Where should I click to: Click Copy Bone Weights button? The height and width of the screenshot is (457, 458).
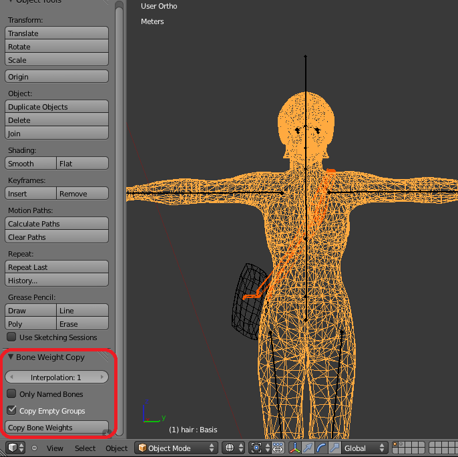pos(57,427)
